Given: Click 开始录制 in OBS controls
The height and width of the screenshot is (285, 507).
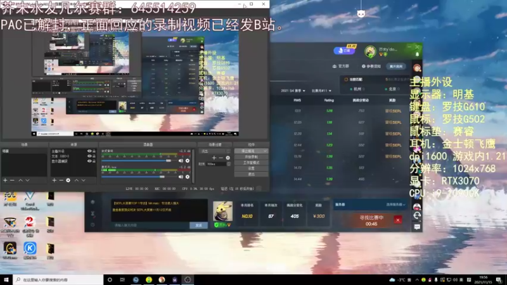Looking at the screenshot, I should pyautogui.click(x=251, y=156).
